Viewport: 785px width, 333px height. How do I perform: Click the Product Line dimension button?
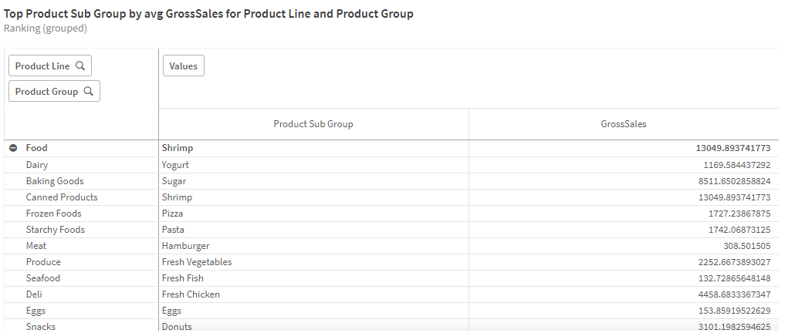pyautogui.click(x=42, y=66)
